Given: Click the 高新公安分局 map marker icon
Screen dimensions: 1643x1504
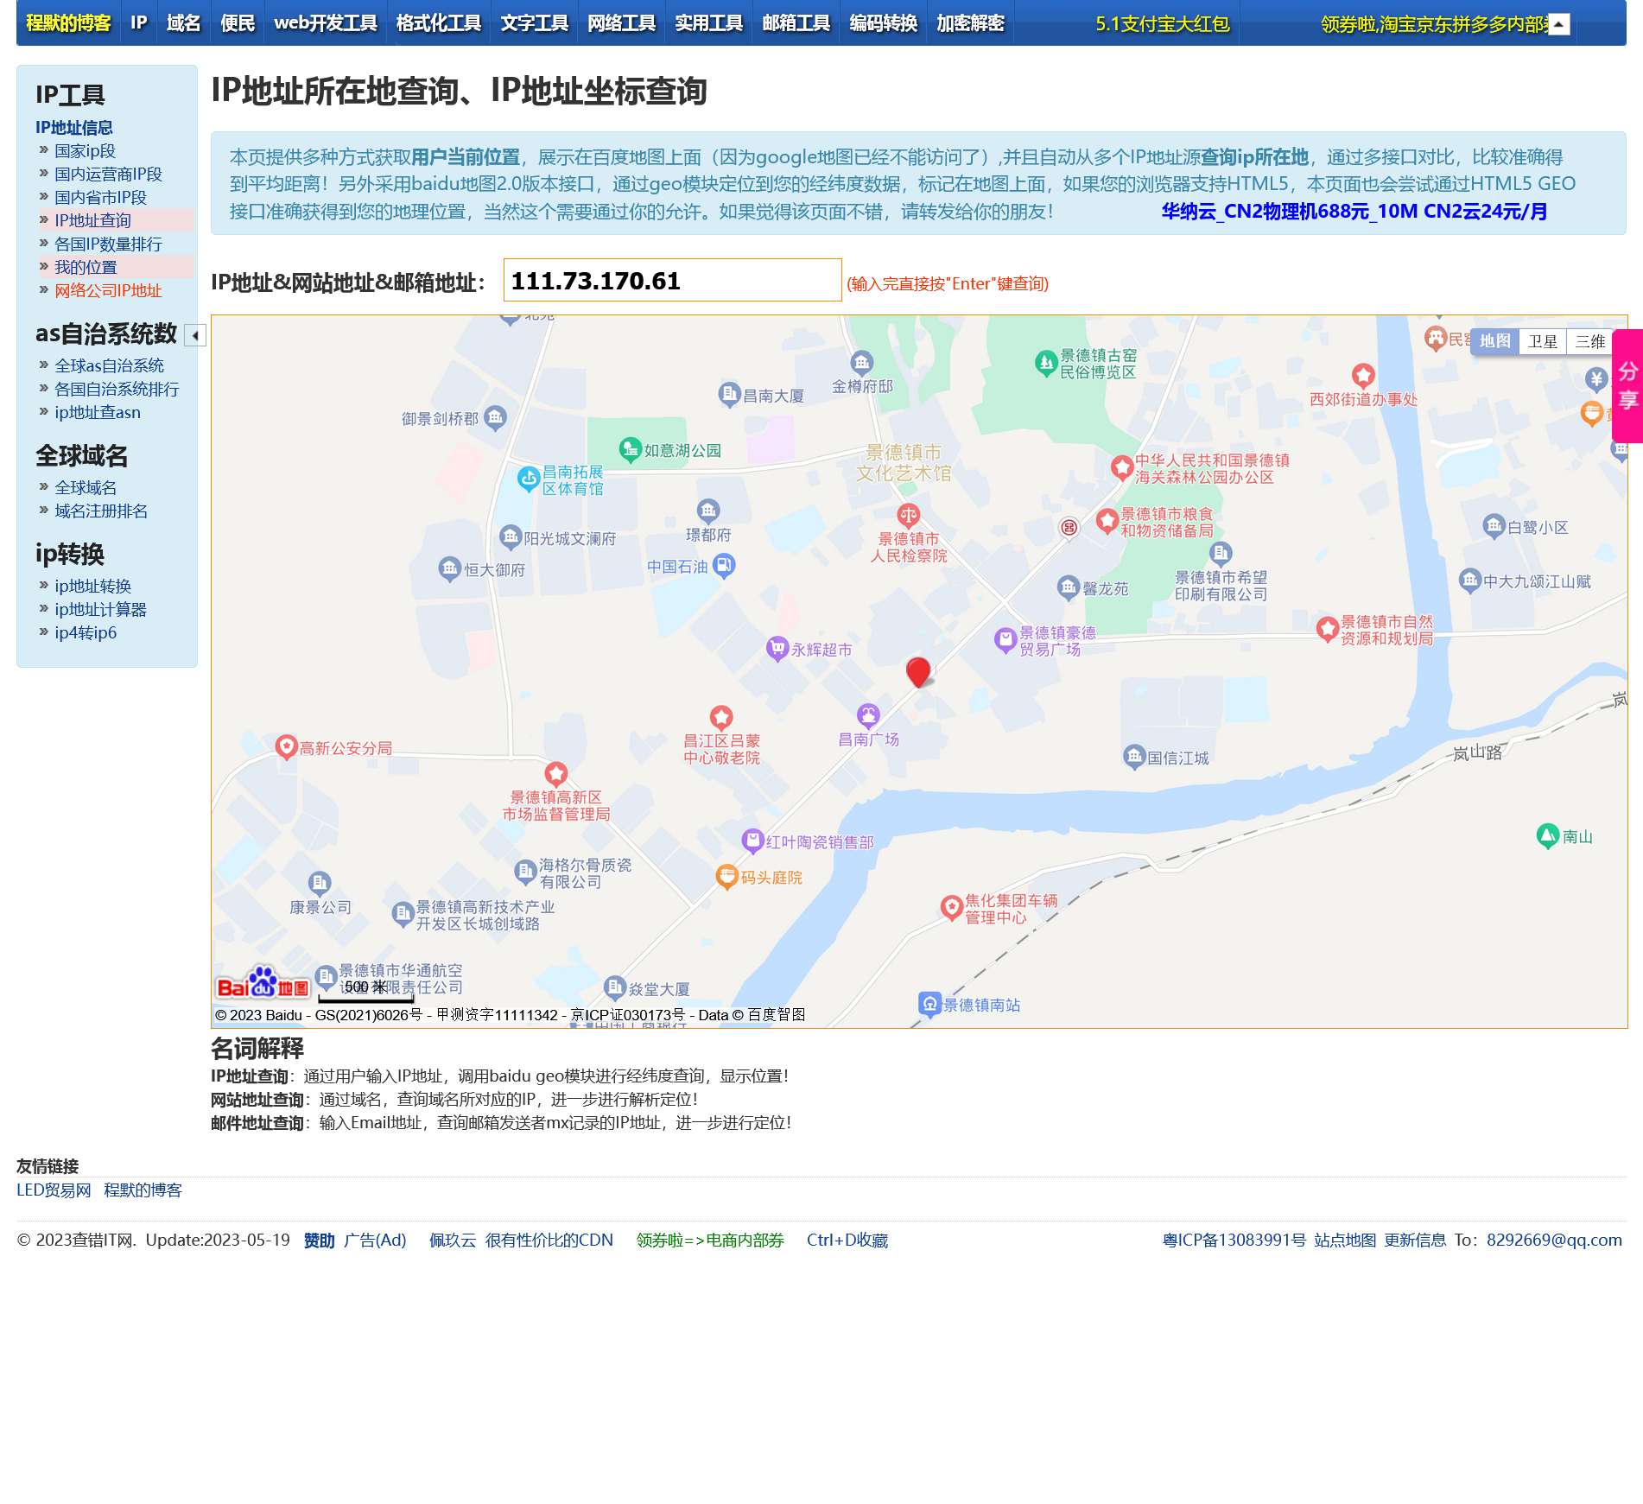Looking at the screenshot, I should [x=286, y=746].
